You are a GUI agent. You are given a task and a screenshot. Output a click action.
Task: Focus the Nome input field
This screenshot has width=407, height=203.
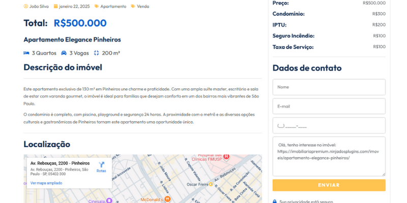point(329,87)
